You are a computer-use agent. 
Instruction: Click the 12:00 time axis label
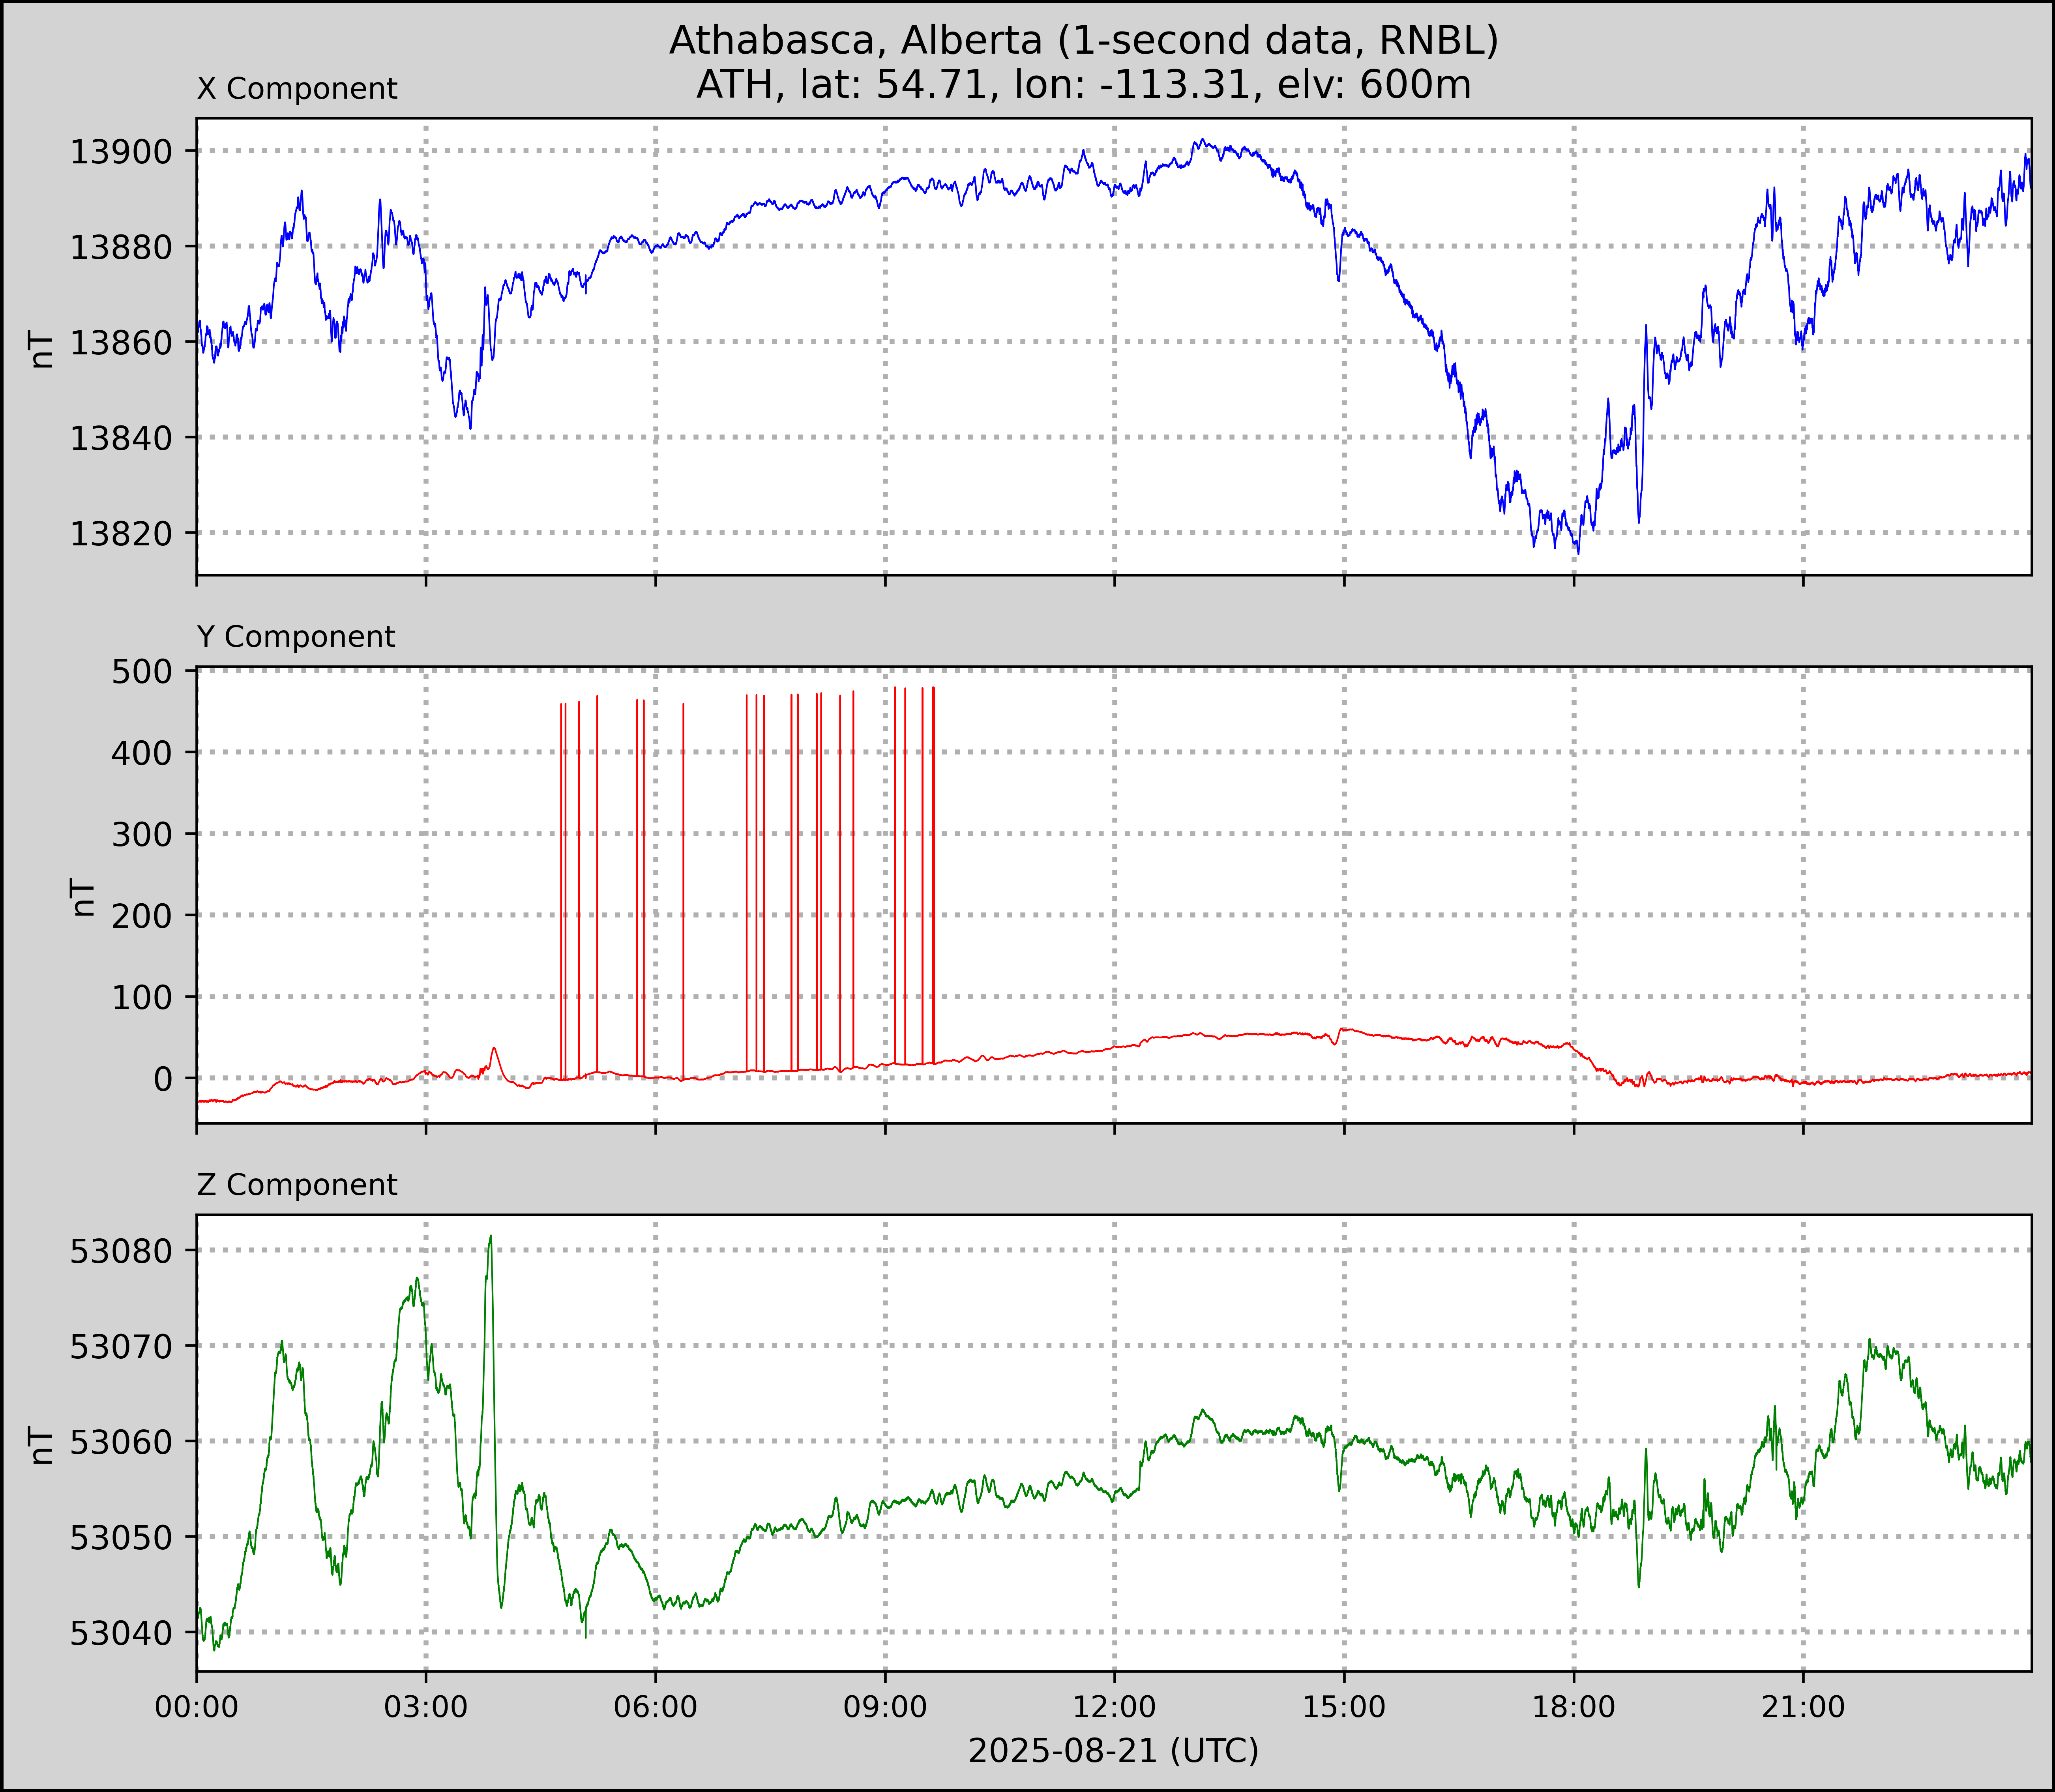tap(1115, 1707)
